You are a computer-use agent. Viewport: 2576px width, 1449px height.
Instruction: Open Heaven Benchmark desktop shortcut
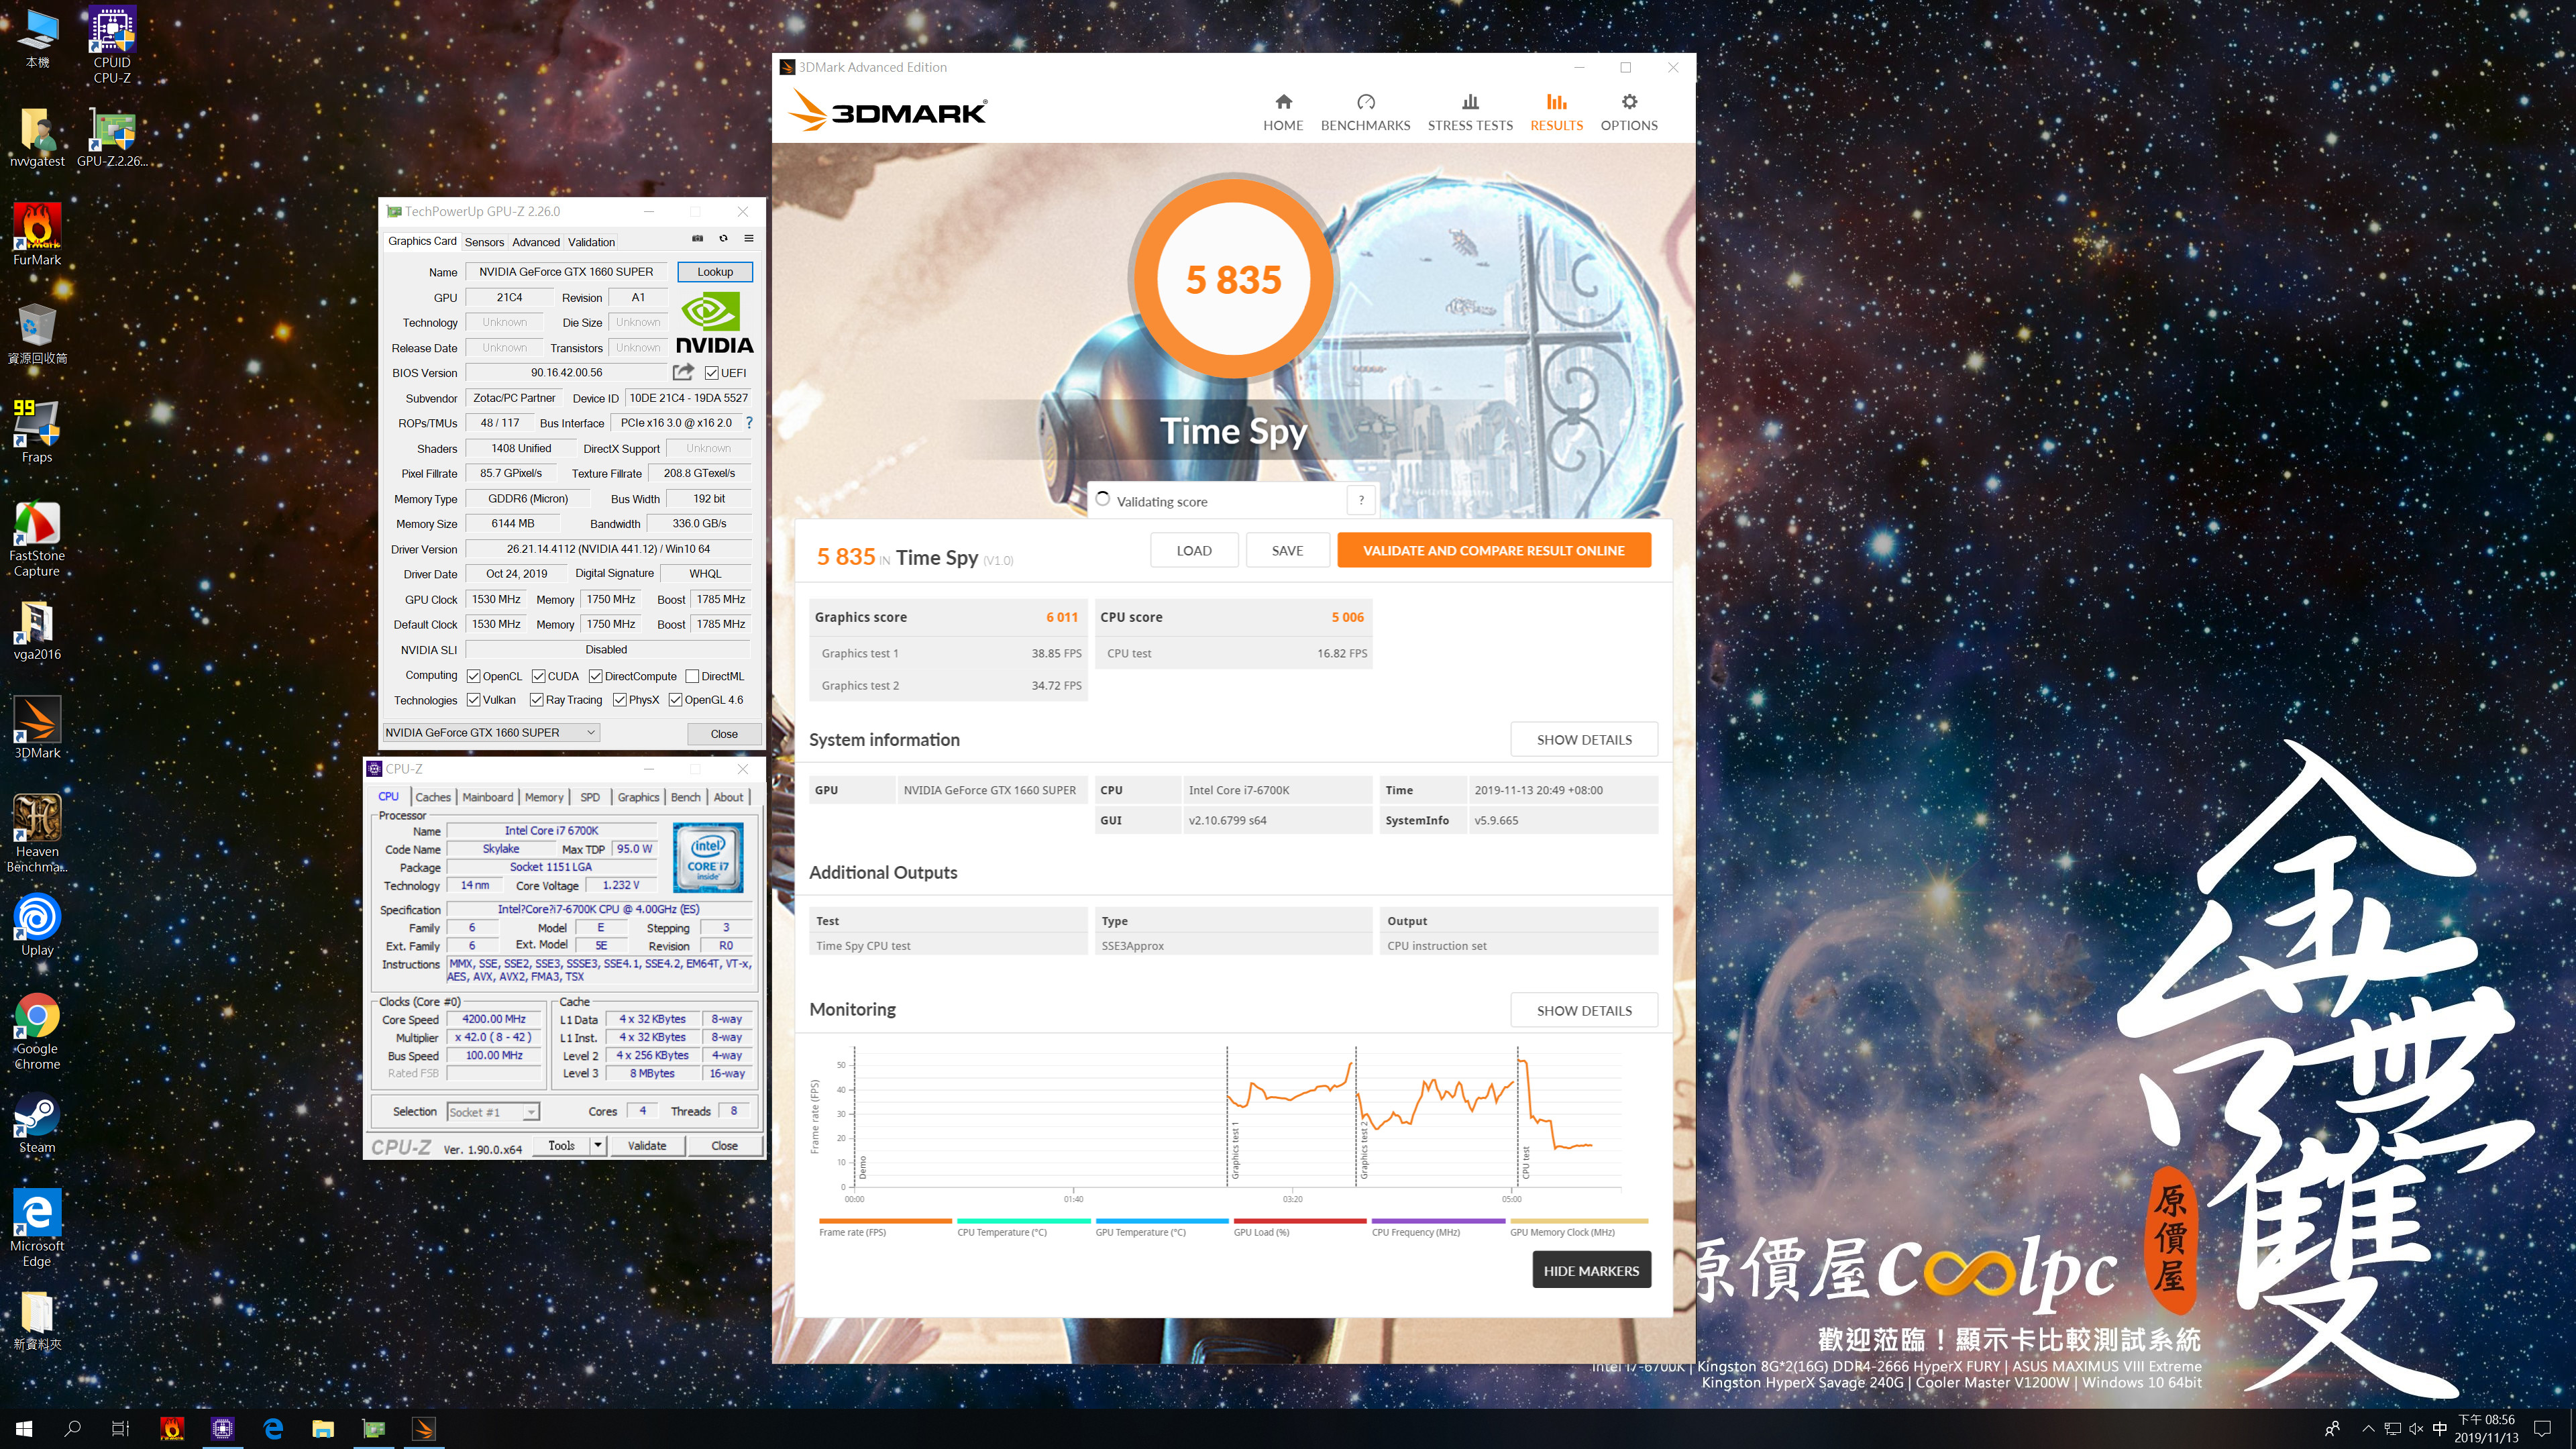(37, 833)
